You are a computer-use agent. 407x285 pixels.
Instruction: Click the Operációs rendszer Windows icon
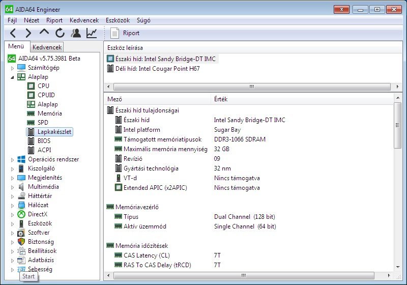[21, 159]
